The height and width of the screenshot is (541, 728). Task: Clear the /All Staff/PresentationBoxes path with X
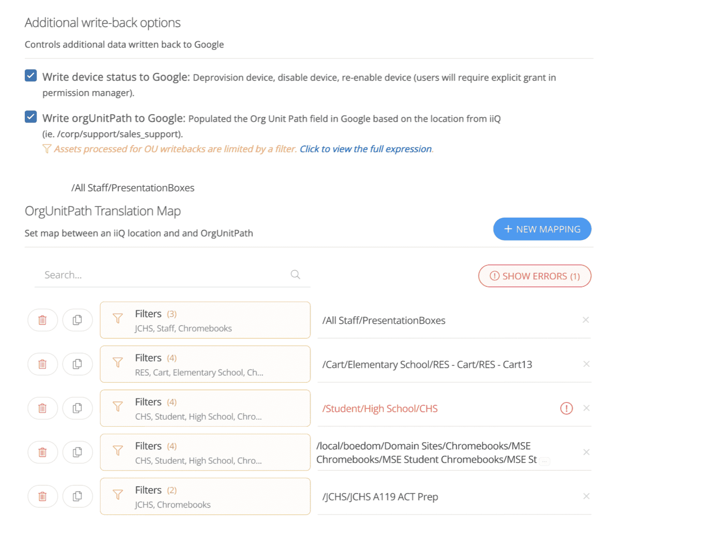(586, 320)
